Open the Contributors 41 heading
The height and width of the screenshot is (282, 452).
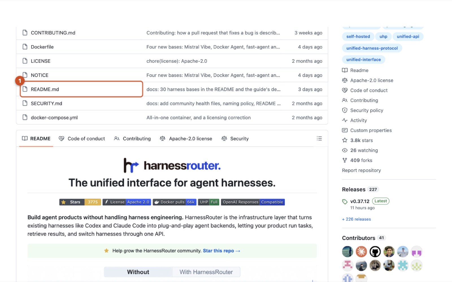pyautogui.click(x=364, y=238)
